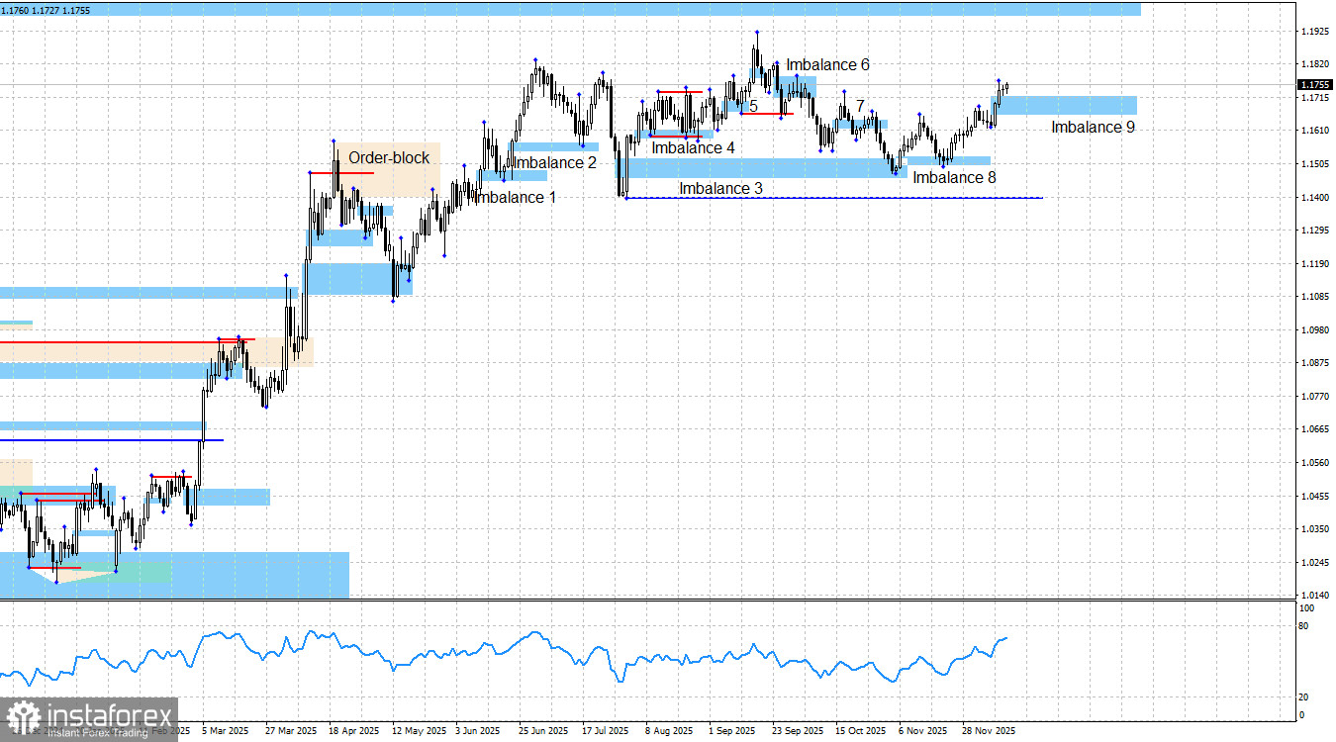Click the "7" imbalance number label
This screenshot has height=742, width=1336.
click(x=860, y=105)
